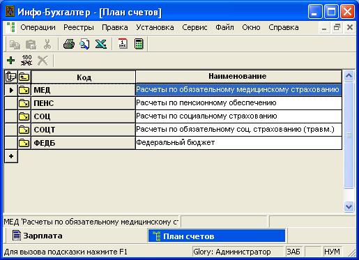Image resolution: width=359 pixels, height=260 pixels.
Task: Click the НУМ status indicator
Action: 333,252
